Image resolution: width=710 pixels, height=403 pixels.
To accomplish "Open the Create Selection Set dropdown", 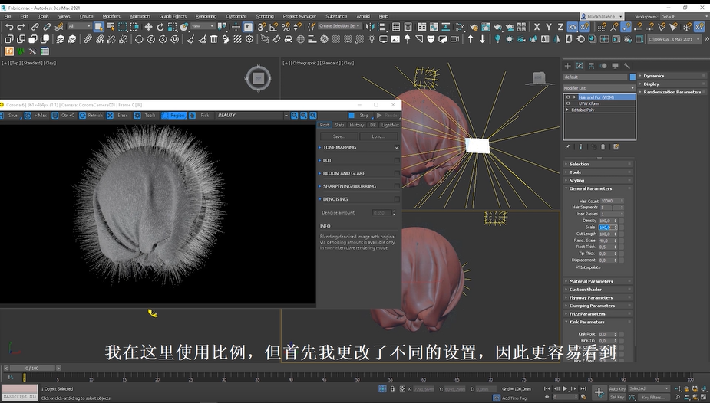I will [x=339, y=26].
